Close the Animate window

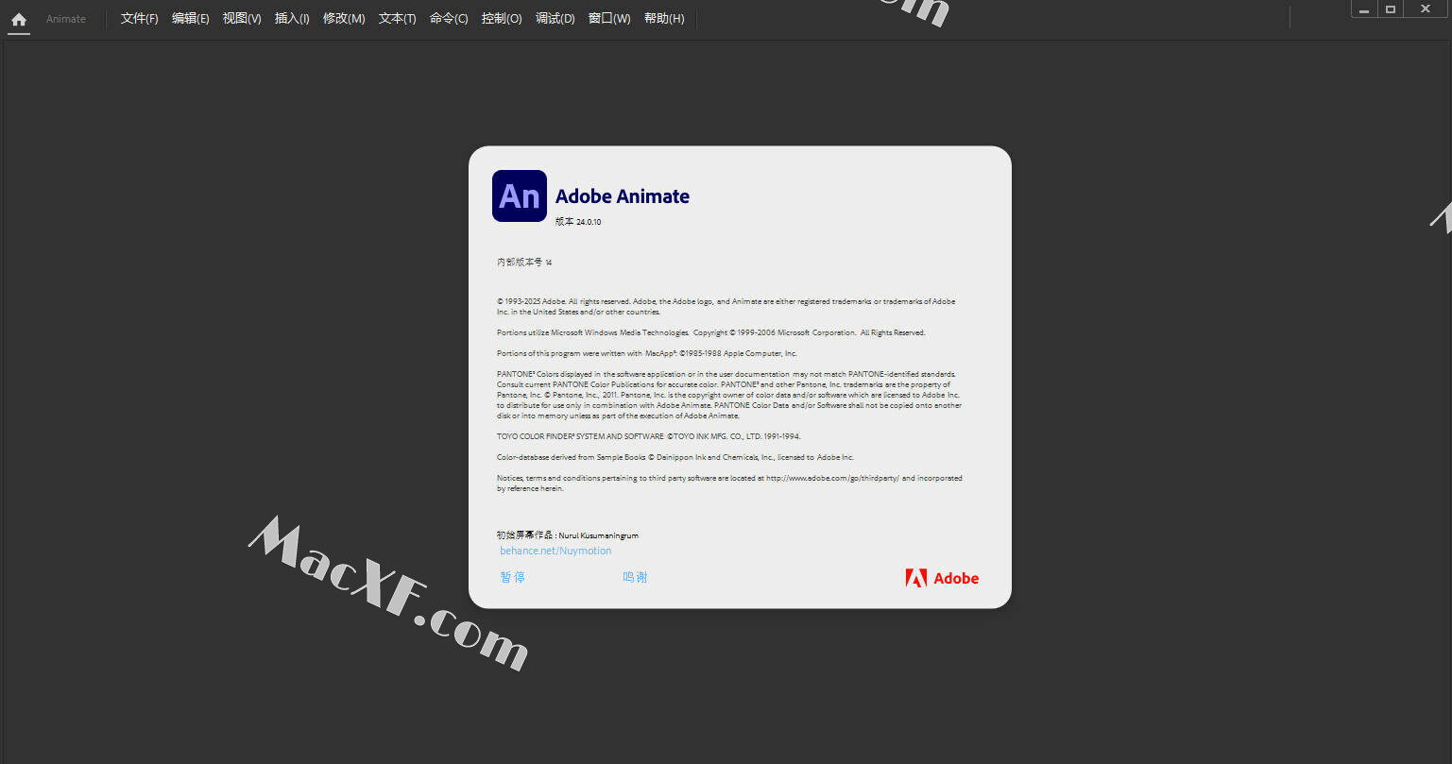point(1426,8)
